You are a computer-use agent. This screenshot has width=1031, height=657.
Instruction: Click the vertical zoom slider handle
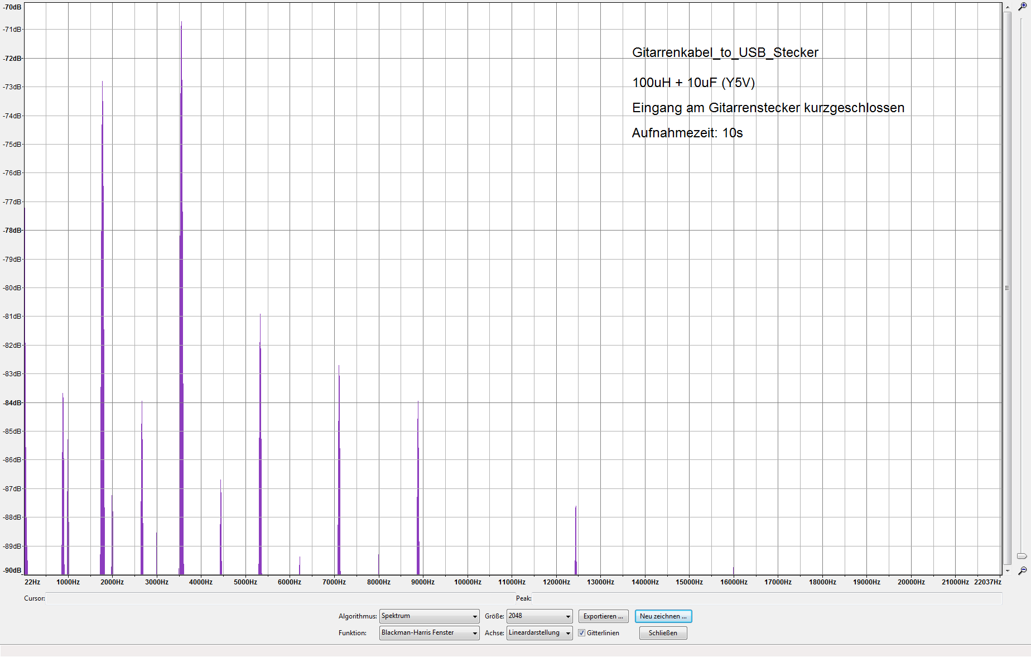click(x=1022, y=556)
